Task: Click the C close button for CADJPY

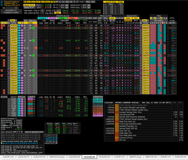Action: tap(25, 41)
